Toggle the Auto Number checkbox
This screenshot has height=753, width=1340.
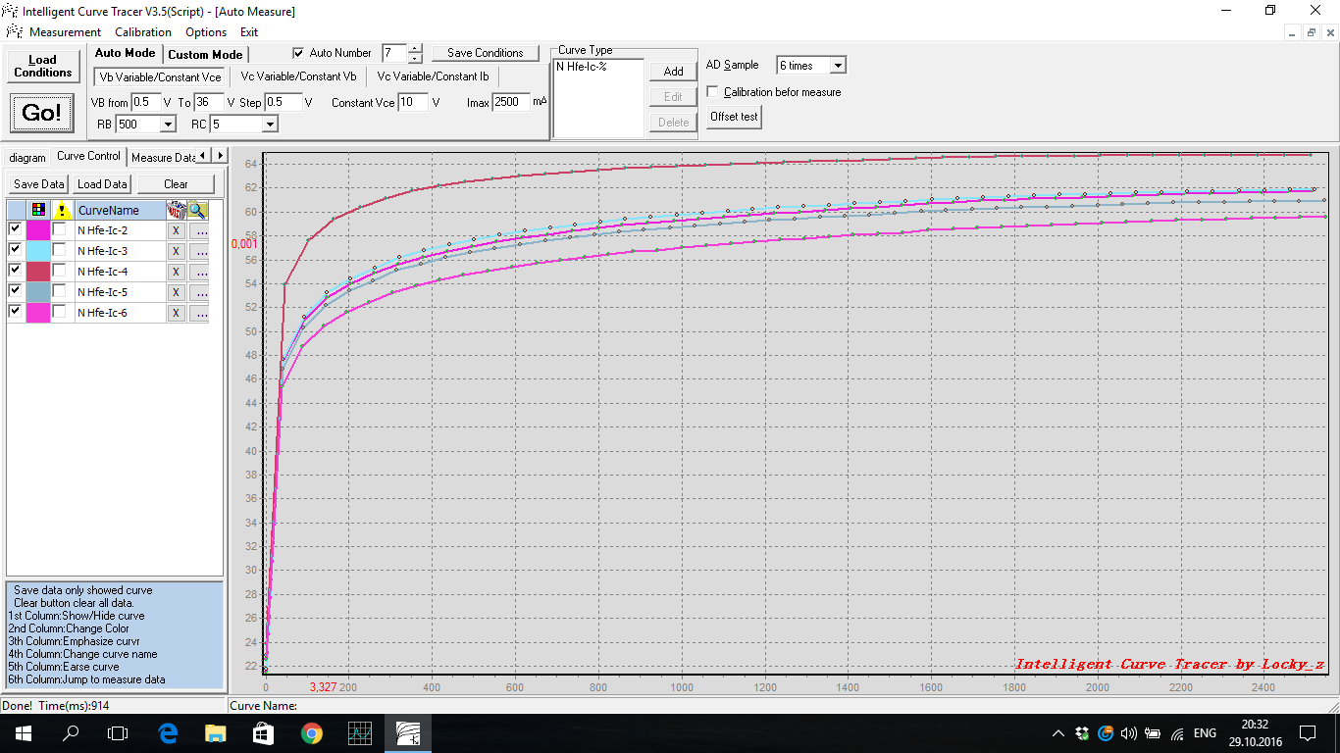pyautogui.click(x=298, y=53)
